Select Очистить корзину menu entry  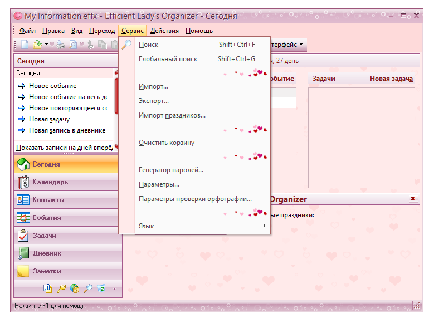pos(194,143)
